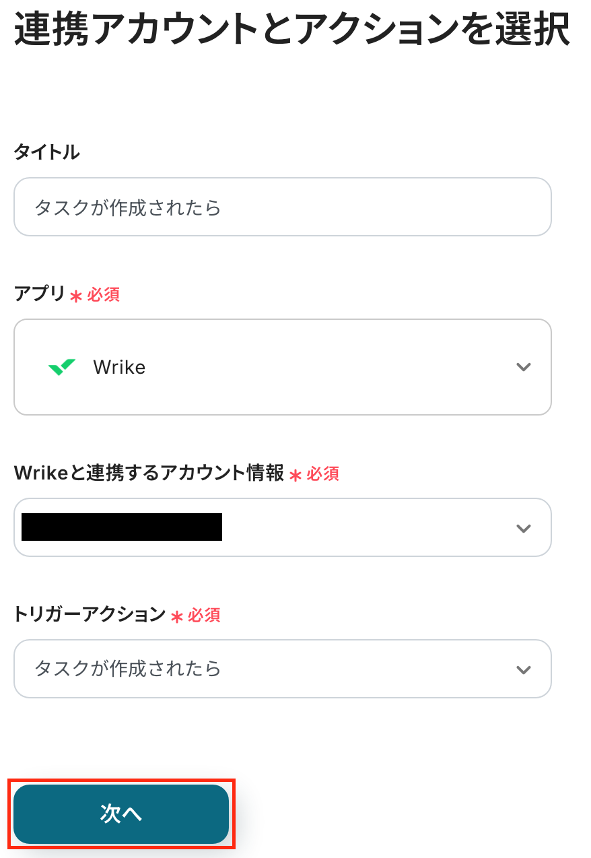The image size is (591, 858).
Task: Click 必須 marker next to アプリ
Action: pyautogui.click(x=103, y=295)
